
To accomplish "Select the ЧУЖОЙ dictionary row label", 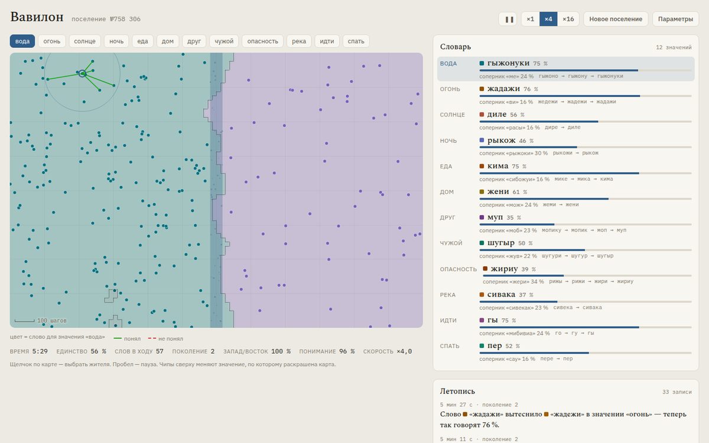I will 451,243.
